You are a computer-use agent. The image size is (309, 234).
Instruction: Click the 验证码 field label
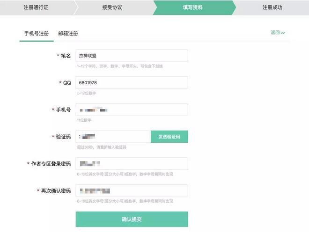63,137
